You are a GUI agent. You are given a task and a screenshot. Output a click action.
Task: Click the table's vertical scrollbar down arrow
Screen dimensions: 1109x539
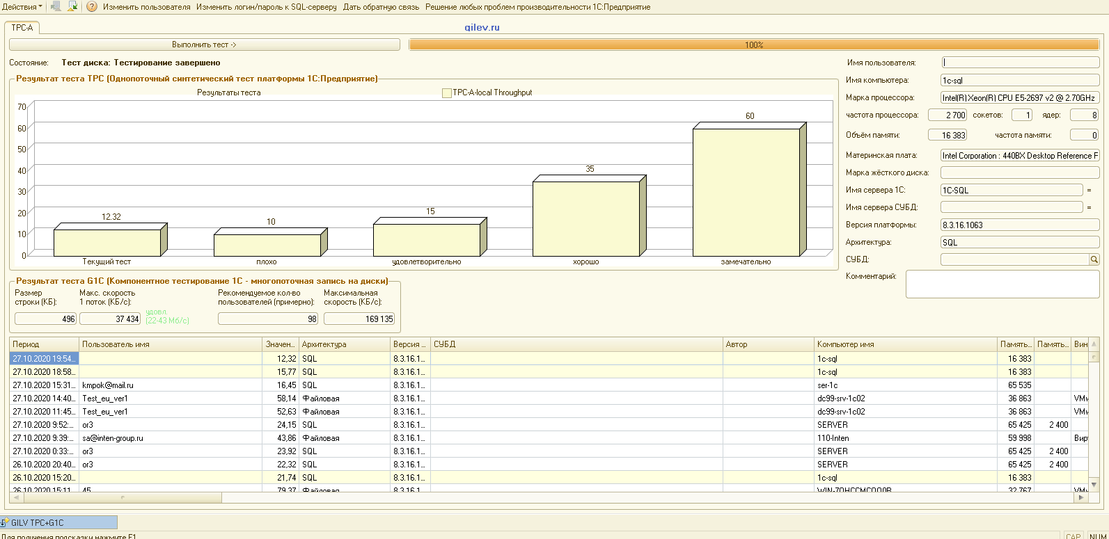[1094, 485]
